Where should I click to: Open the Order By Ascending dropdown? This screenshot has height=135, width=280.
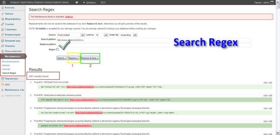[128, 35]
